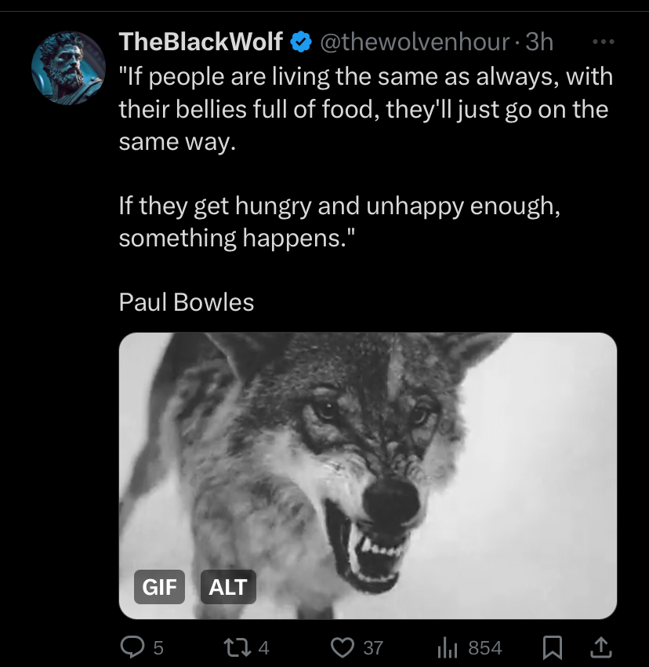The image size is (649, 667).
Task: Bookmark this post
Action: [x=553, y=647]
